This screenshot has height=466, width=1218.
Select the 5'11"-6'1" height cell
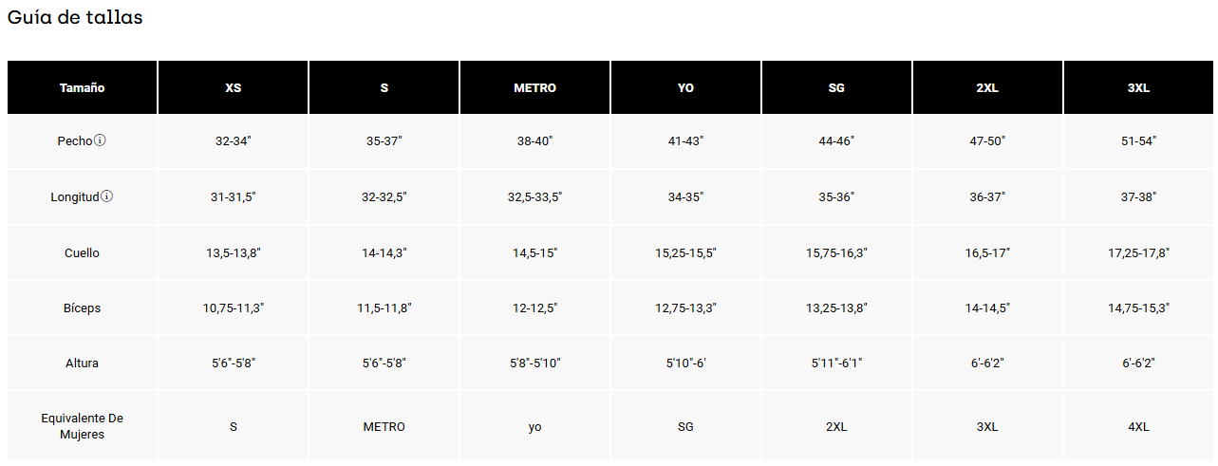pos(836,363)
